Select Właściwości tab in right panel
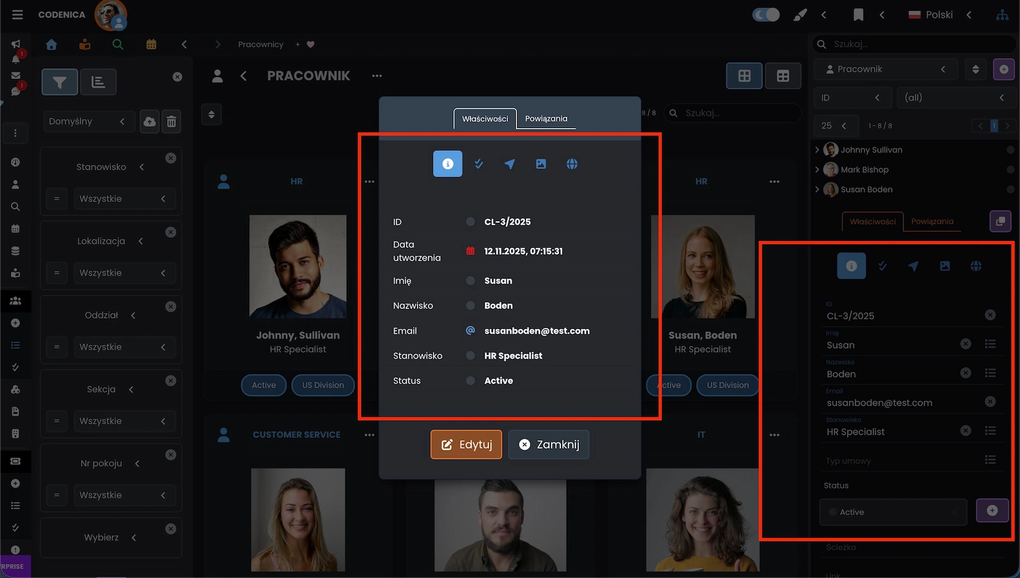 click(x=872, y=222)
